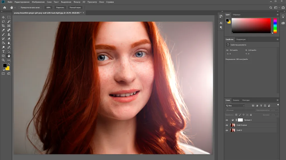The height and width of the screenshot is (160, 286).
Task: Select the Слой 0 layer thumbnail
Action: click(233, 130)
